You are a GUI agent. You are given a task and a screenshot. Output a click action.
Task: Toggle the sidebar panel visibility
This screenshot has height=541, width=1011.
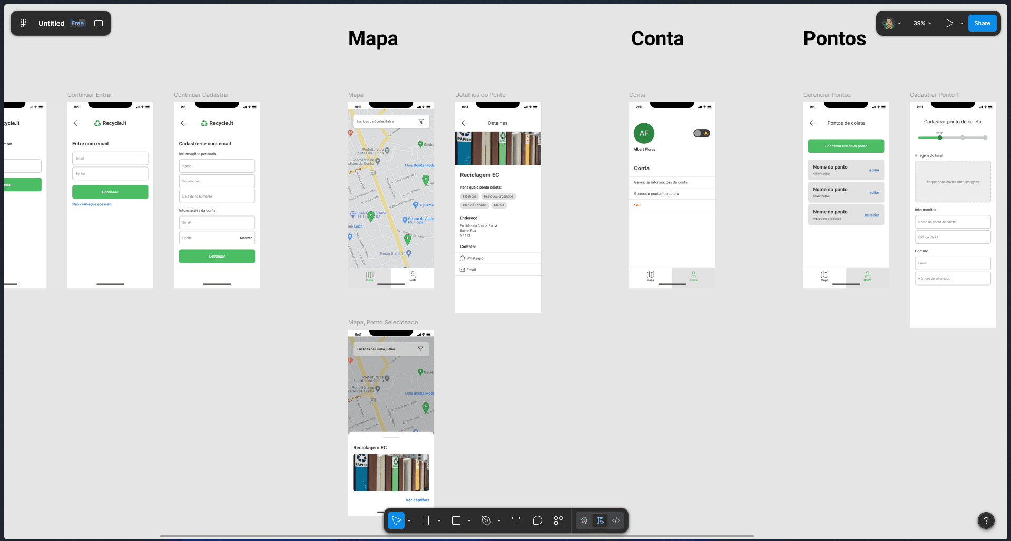(99, 23)
